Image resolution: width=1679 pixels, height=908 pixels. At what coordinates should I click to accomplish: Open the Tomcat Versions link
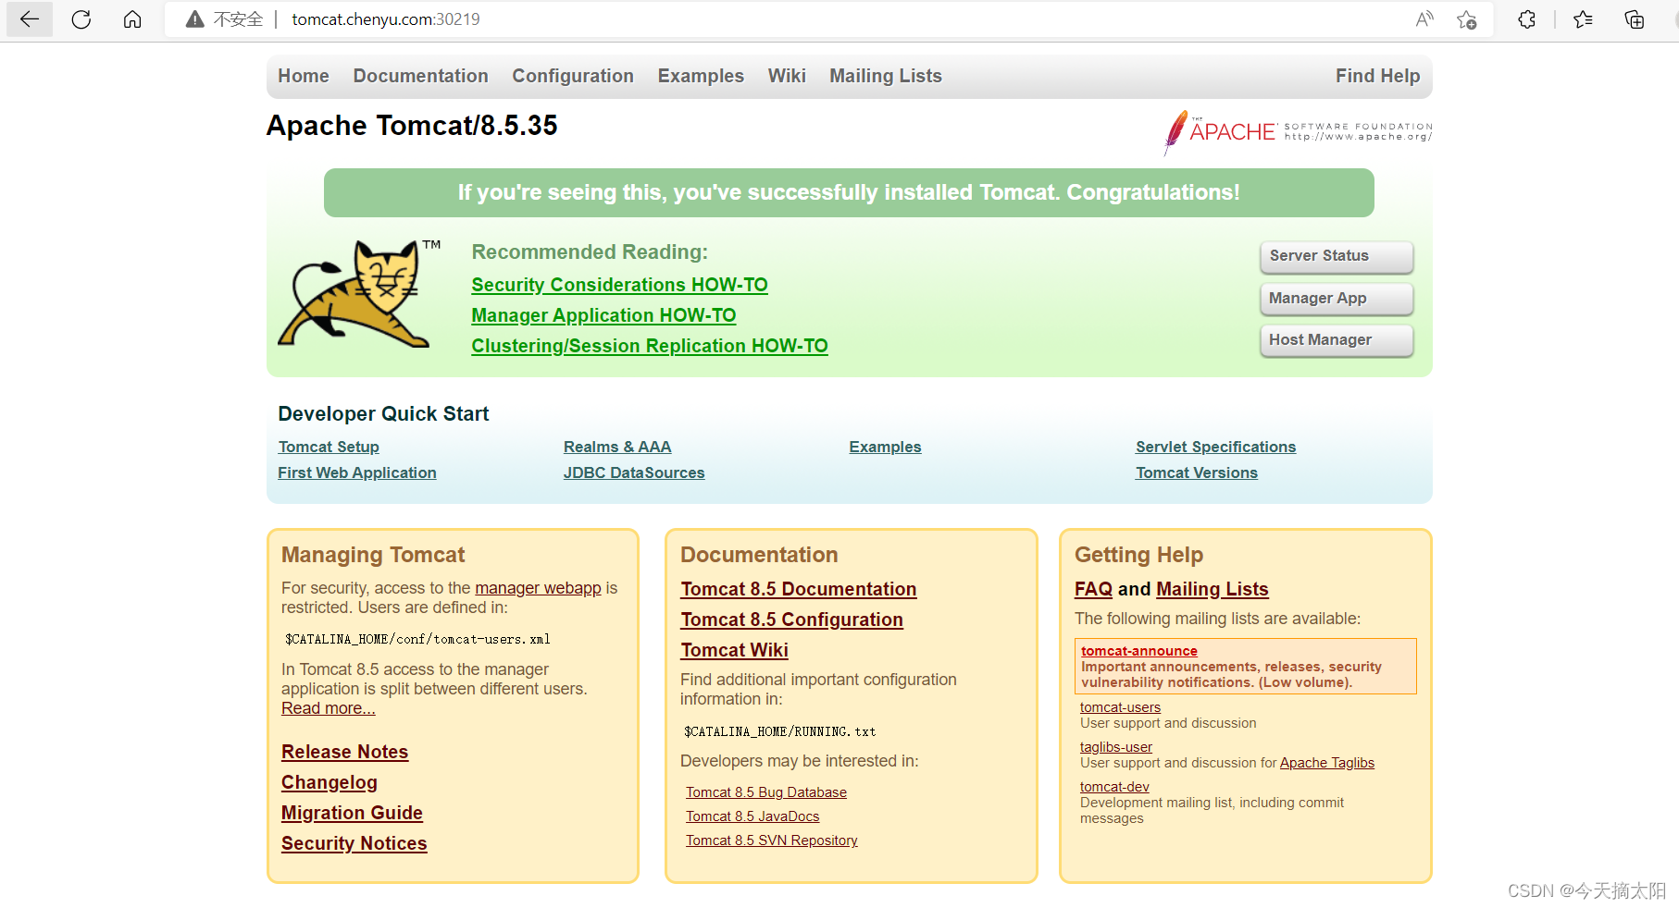coord(1197,472)
